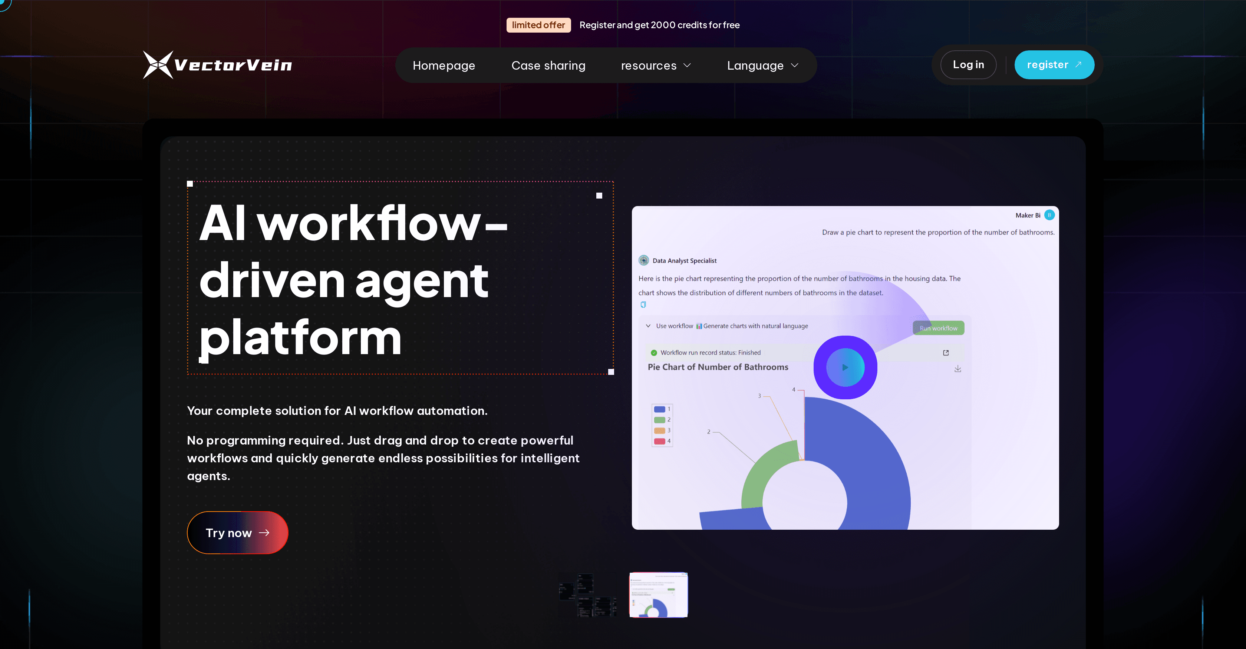
Task: Select the dark workflow editor thumbnail
Action: click(588, 595)
